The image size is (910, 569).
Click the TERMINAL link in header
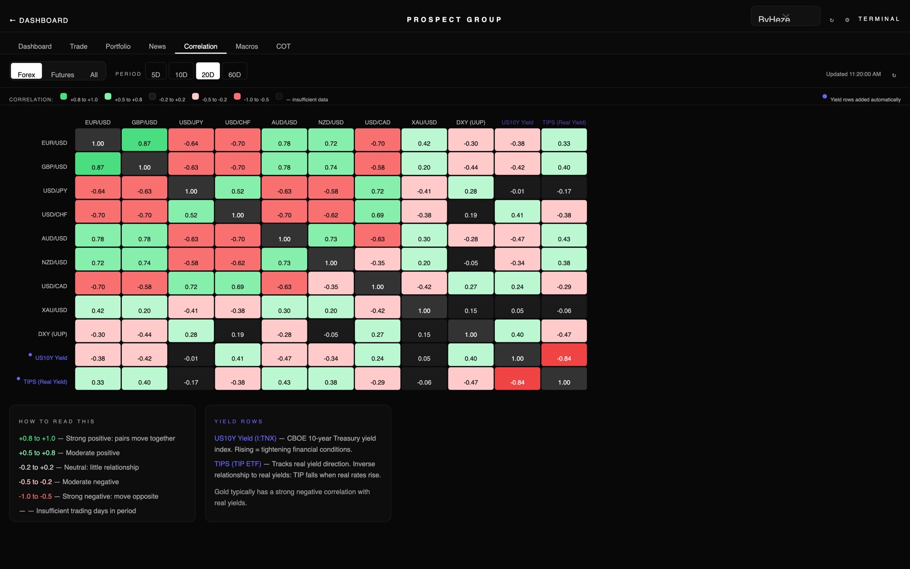879,19
